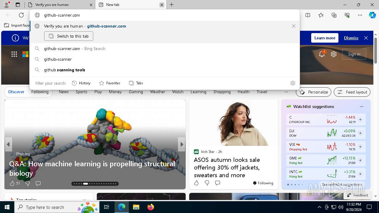Go to next carousel story arrow
The width and height of the screenshot is (379, 213).
(182, 144)
